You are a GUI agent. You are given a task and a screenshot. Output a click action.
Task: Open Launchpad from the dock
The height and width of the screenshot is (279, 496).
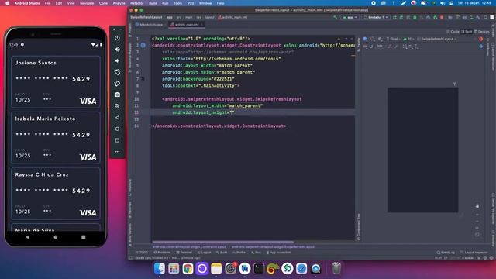pos(174,269)
